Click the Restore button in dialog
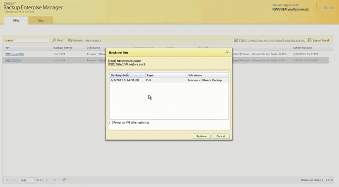Viewport: 339px width, 187px height. (201, 136)
